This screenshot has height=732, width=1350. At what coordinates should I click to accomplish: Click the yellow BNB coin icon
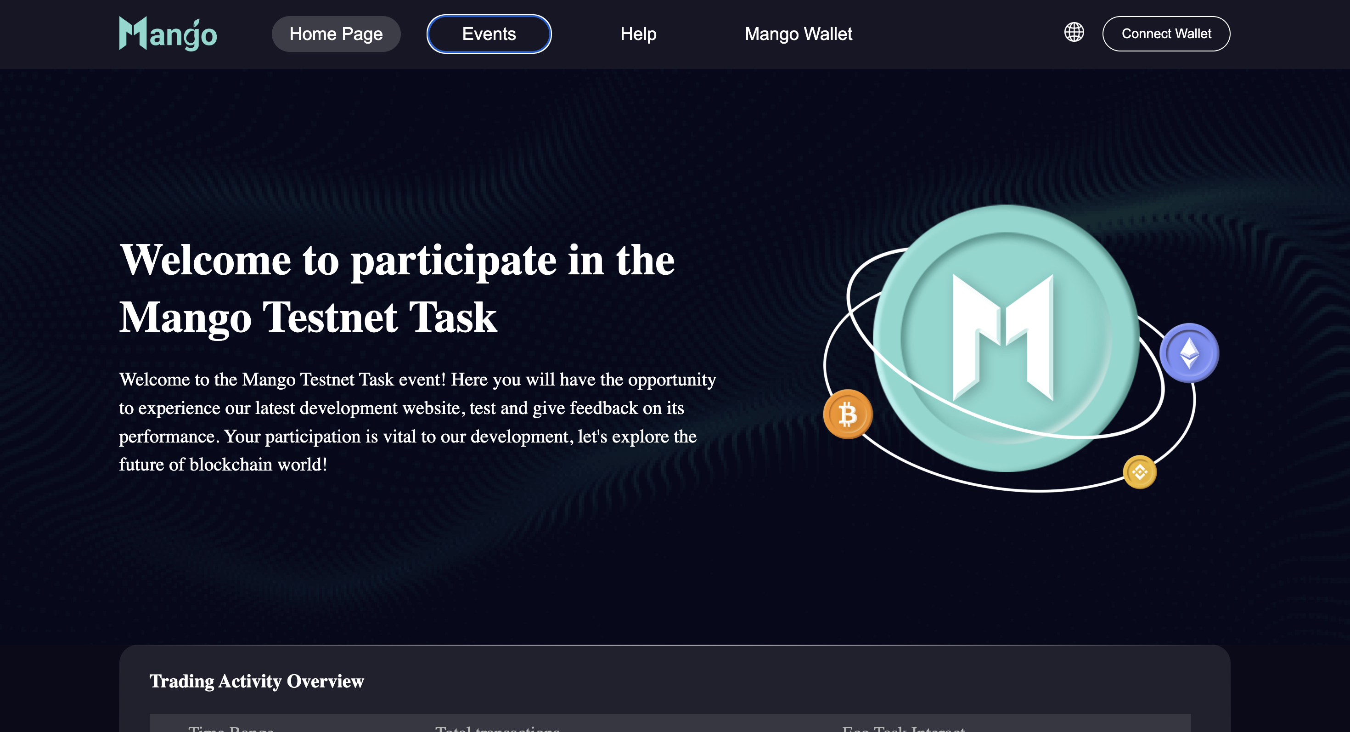[1139, 472]
